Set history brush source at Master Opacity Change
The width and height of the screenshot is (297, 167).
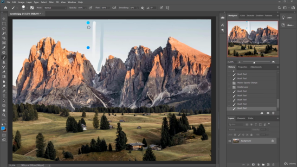click(x=229, y=83)
